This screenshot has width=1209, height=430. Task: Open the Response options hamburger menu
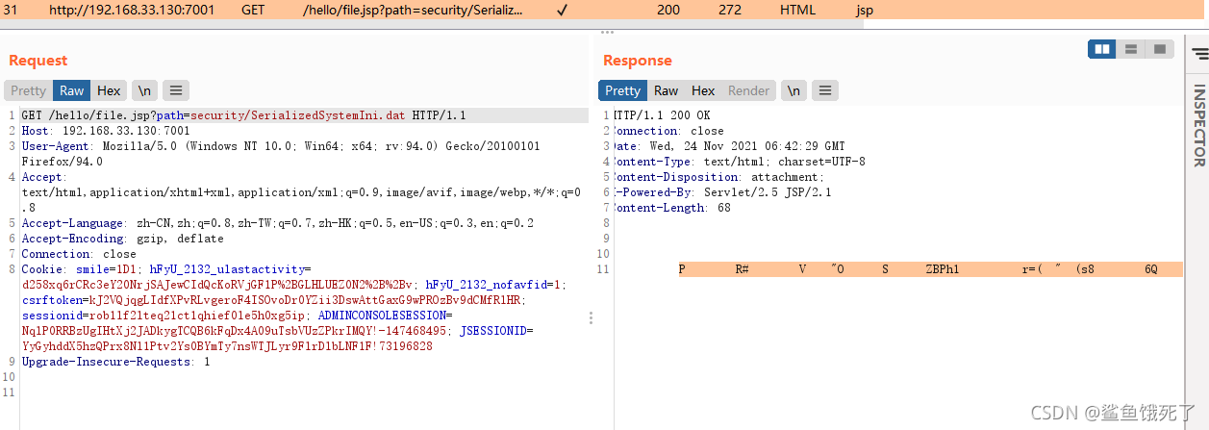point(824,90)
